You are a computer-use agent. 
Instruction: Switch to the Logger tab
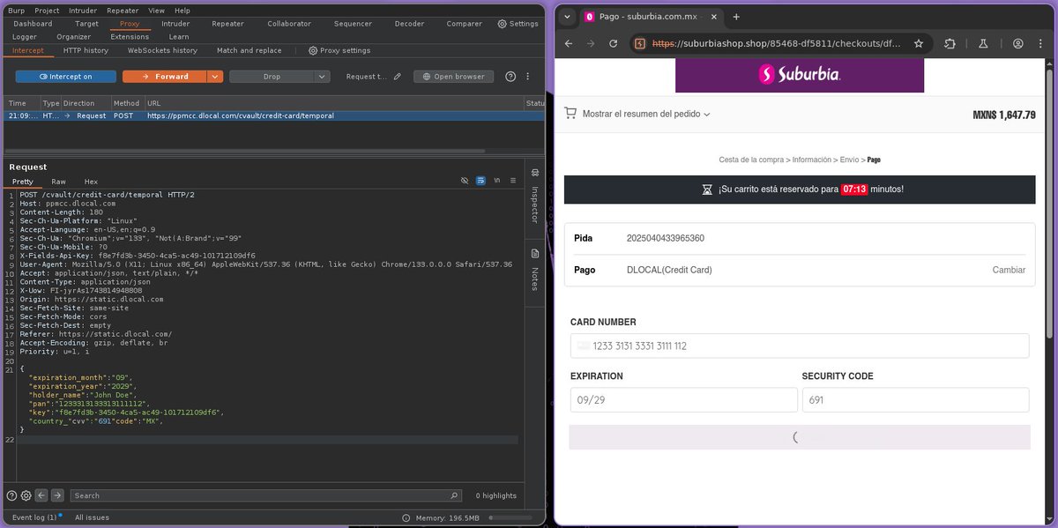[x=25, y=37]
